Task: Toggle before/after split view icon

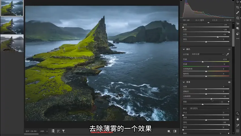Action: coord(175,131)
